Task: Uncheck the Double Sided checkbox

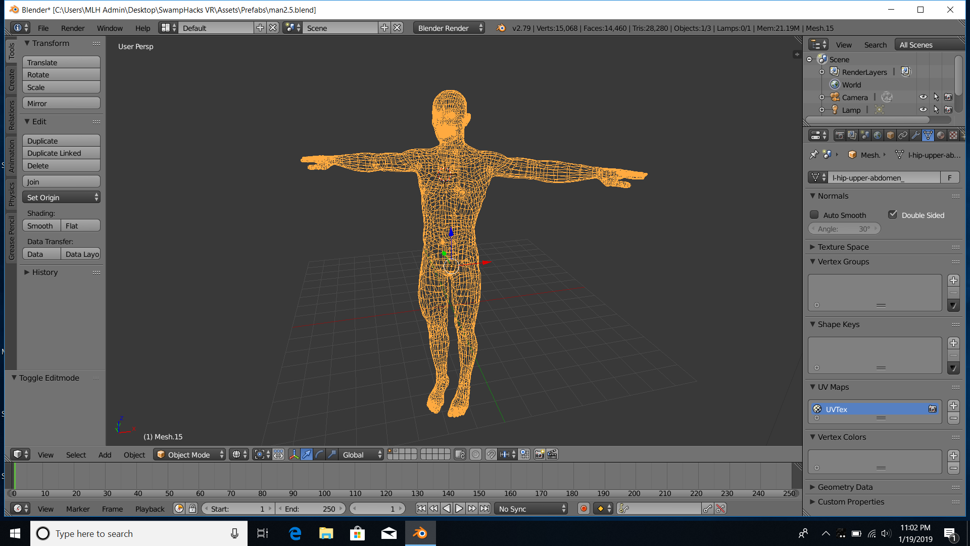Action: 893,215
